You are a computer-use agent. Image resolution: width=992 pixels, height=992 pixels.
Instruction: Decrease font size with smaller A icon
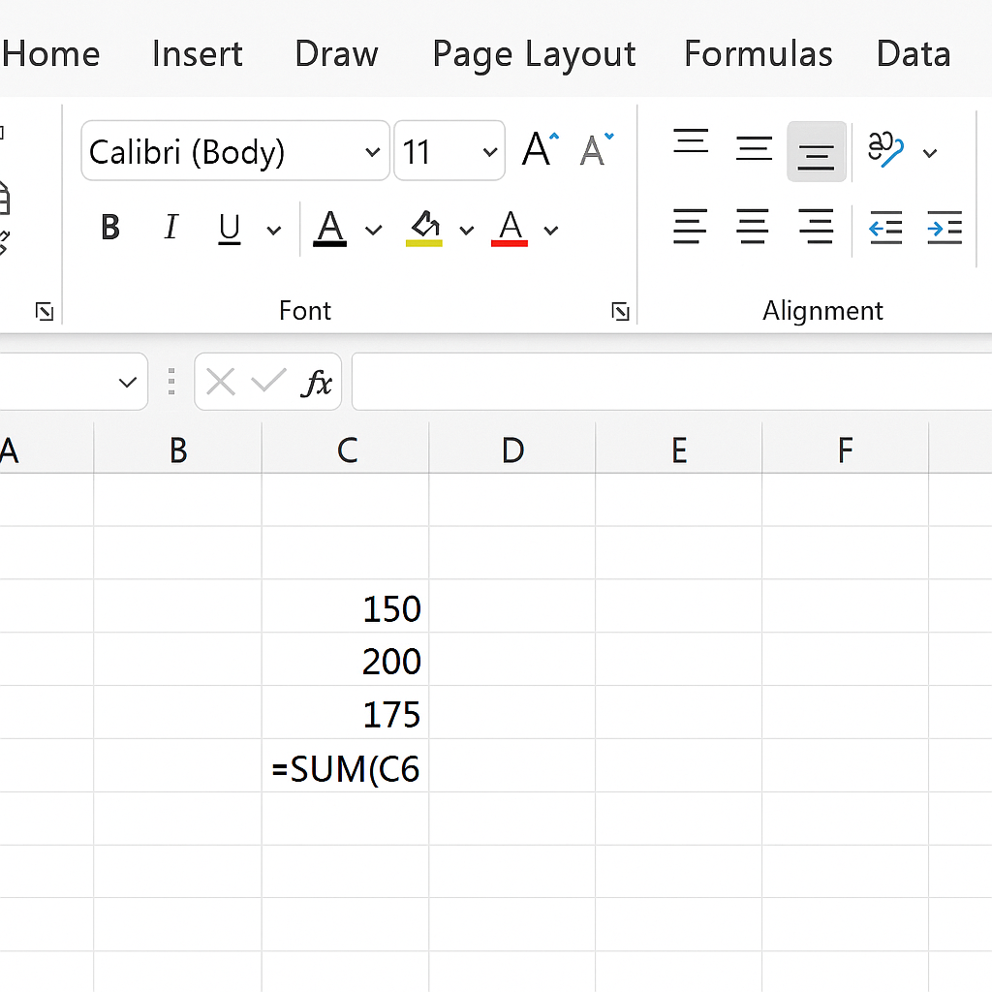coord(597,150)
